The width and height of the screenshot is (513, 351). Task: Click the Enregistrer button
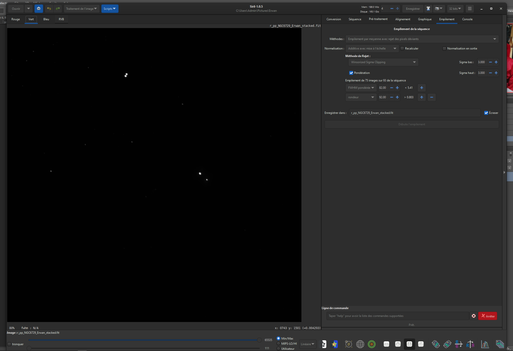pyautogui.click(x=413, y=9)
